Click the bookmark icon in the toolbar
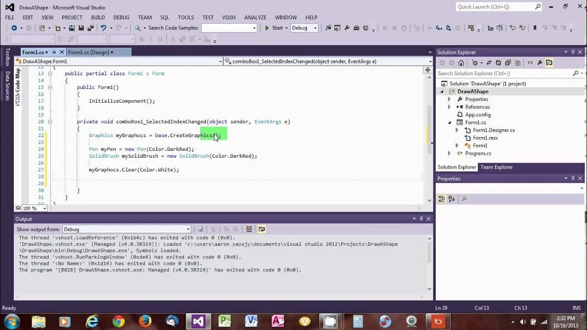Viewport: 587px width, 330px height. point(534,28)
